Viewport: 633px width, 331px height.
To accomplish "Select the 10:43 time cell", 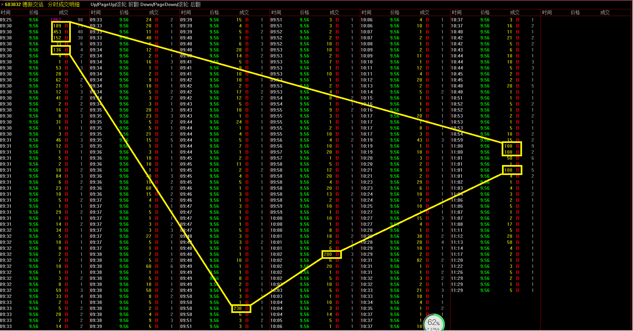I will coord(457,50).
